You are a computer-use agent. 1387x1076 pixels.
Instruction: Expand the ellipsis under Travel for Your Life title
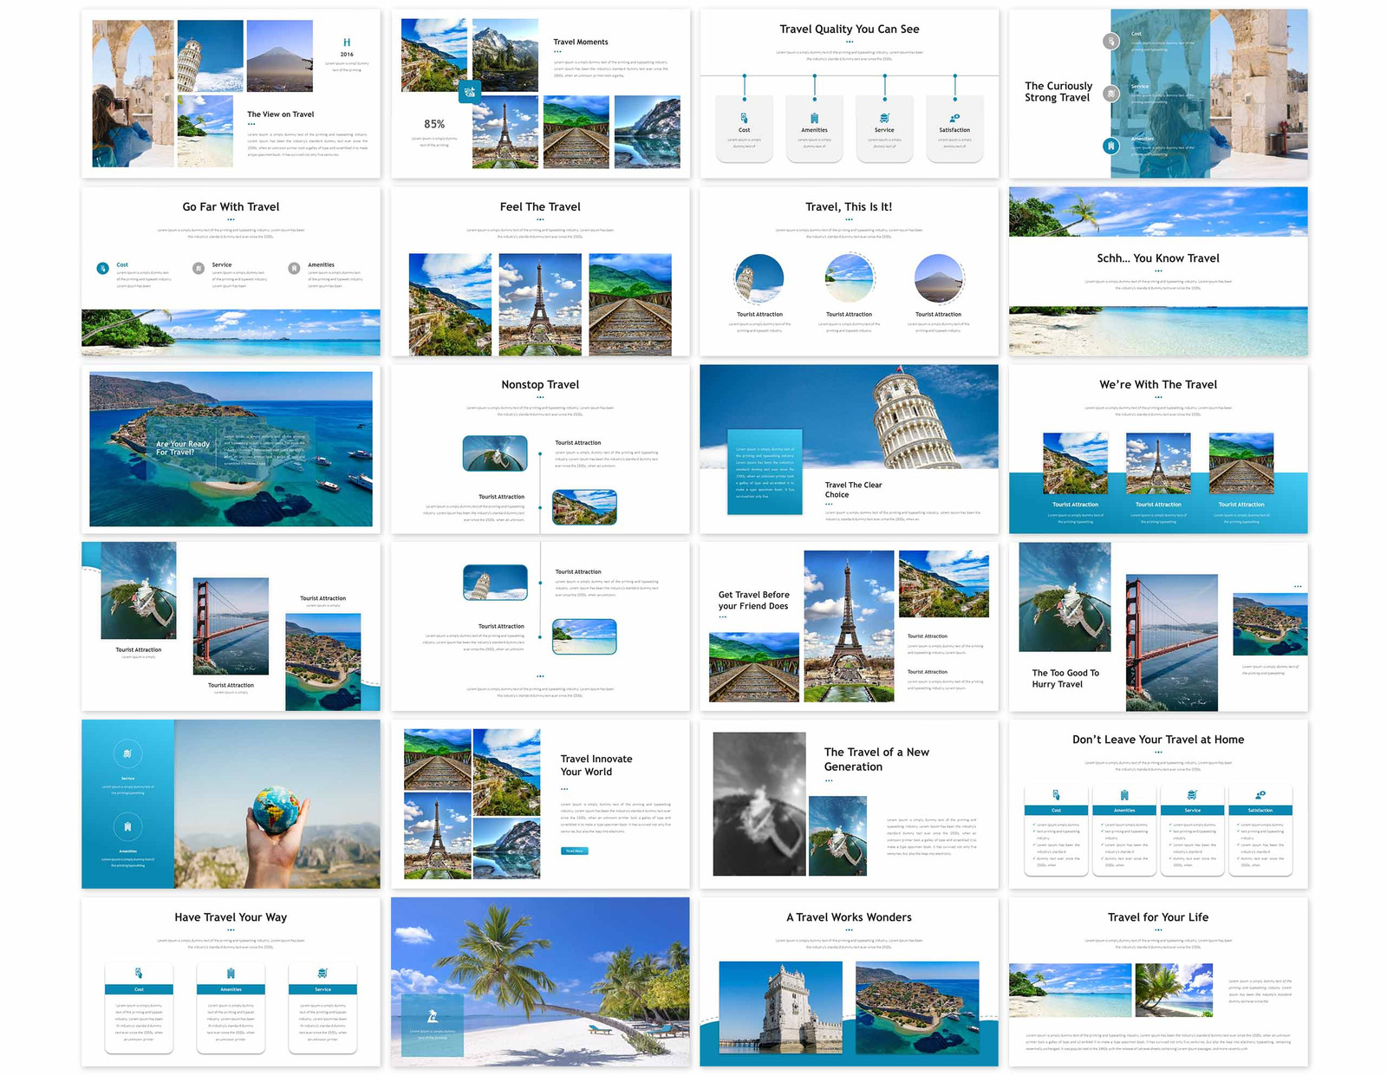1158,929
